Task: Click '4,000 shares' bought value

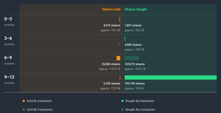Action: pos(133,45)
